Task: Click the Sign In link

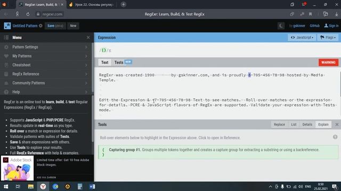Action: click(331, 26)
